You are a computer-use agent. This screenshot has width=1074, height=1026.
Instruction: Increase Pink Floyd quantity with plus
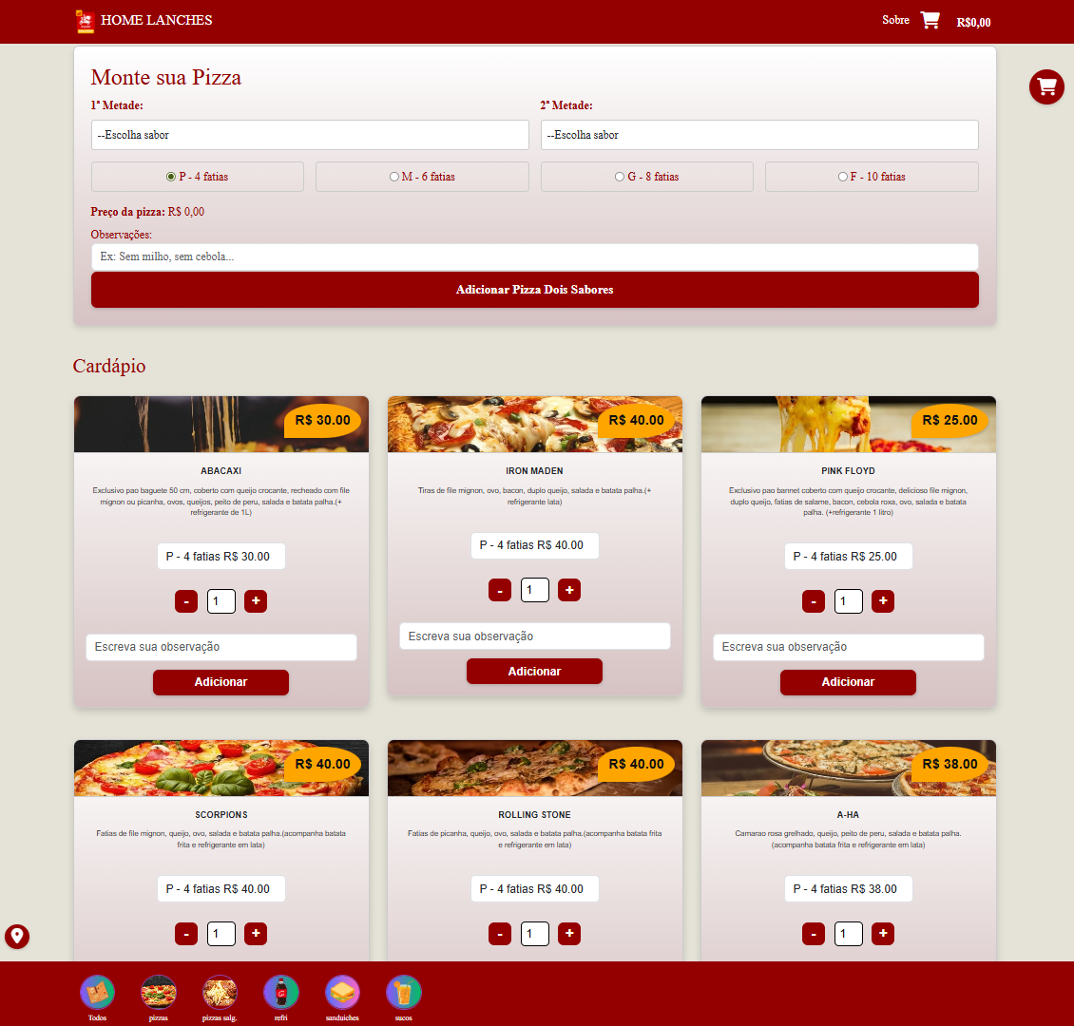(x=883, y=600)
